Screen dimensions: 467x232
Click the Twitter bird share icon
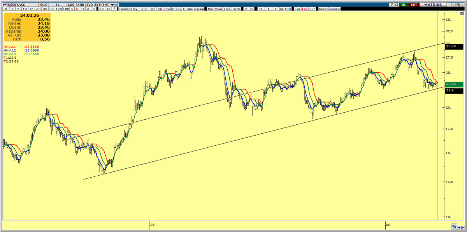[116, 4]
